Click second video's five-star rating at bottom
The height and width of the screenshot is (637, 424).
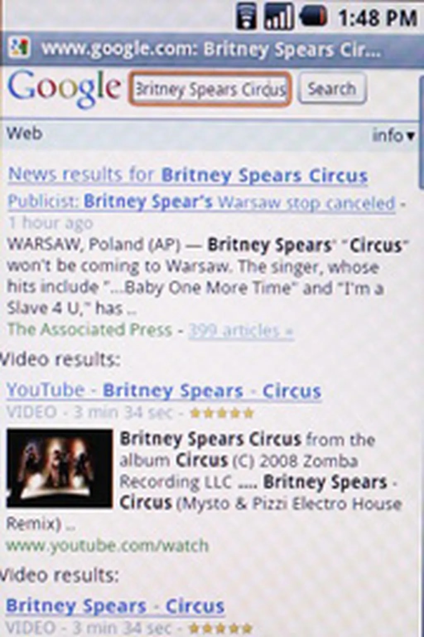click(220, 628)
